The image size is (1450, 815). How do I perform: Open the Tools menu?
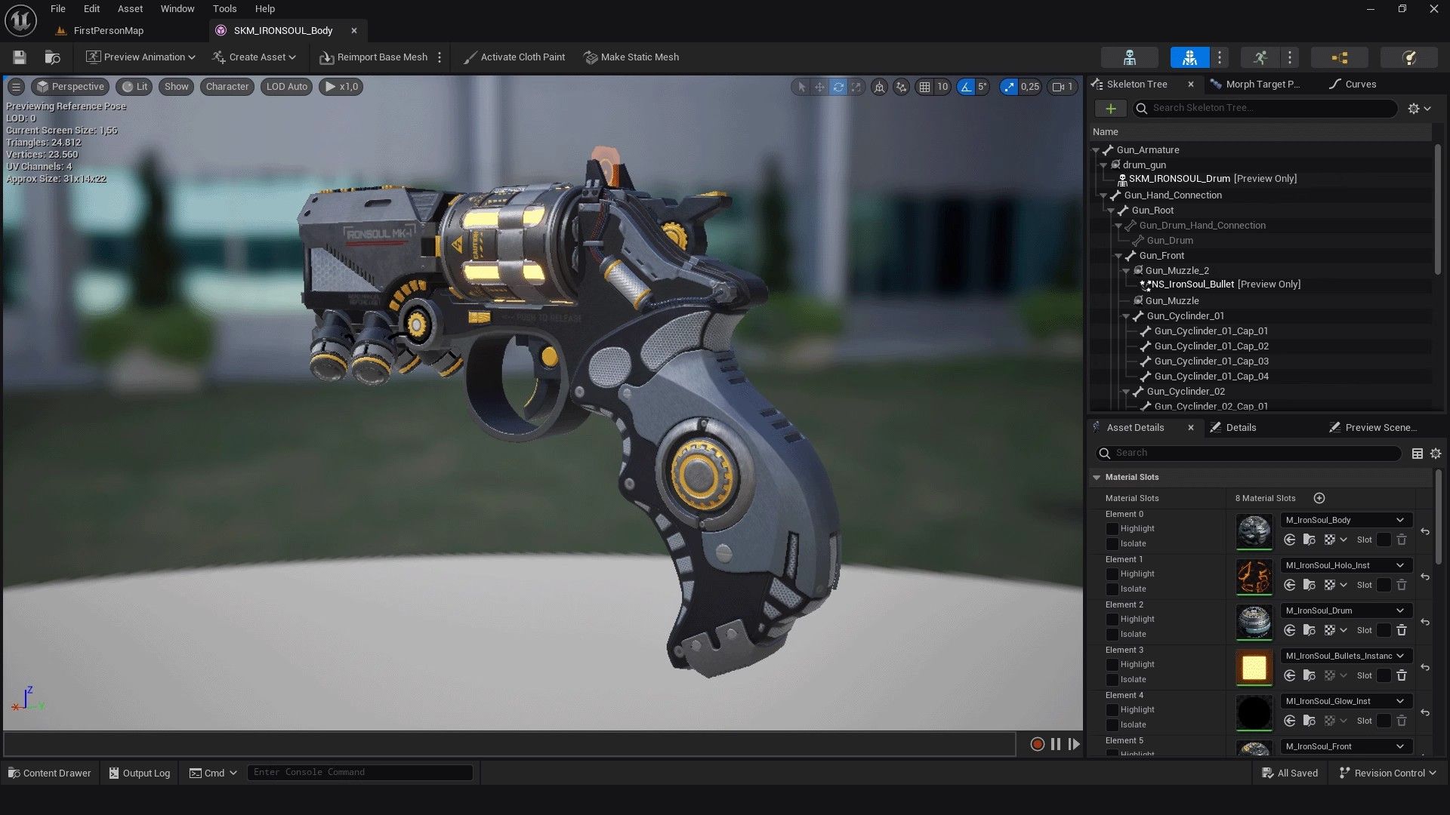click(224, 9)
